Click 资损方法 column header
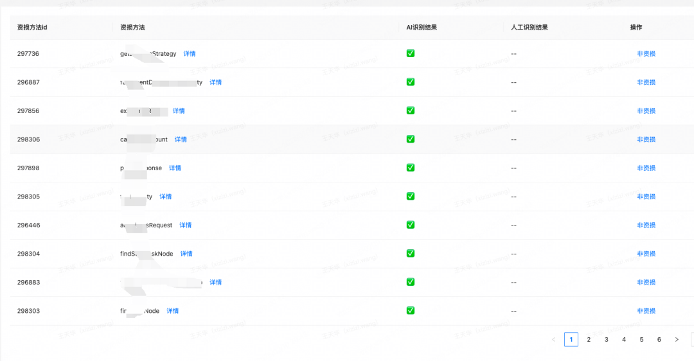Viewport: 694px width, 361px height. 132,28
